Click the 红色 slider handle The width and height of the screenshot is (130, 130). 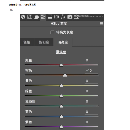[x=61, y=65]
